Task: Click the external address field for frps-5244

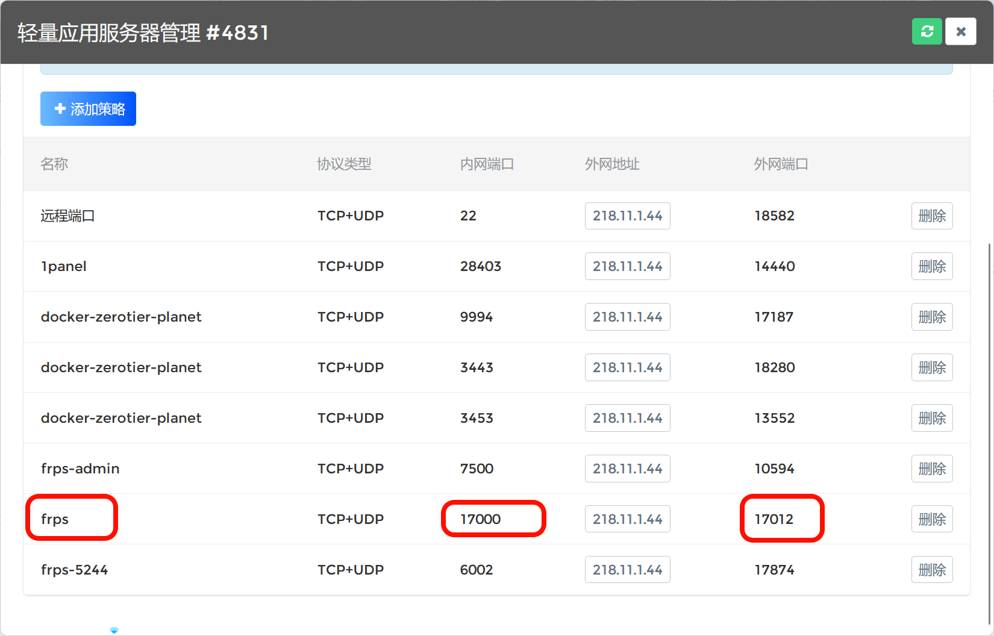Action: 627,570
